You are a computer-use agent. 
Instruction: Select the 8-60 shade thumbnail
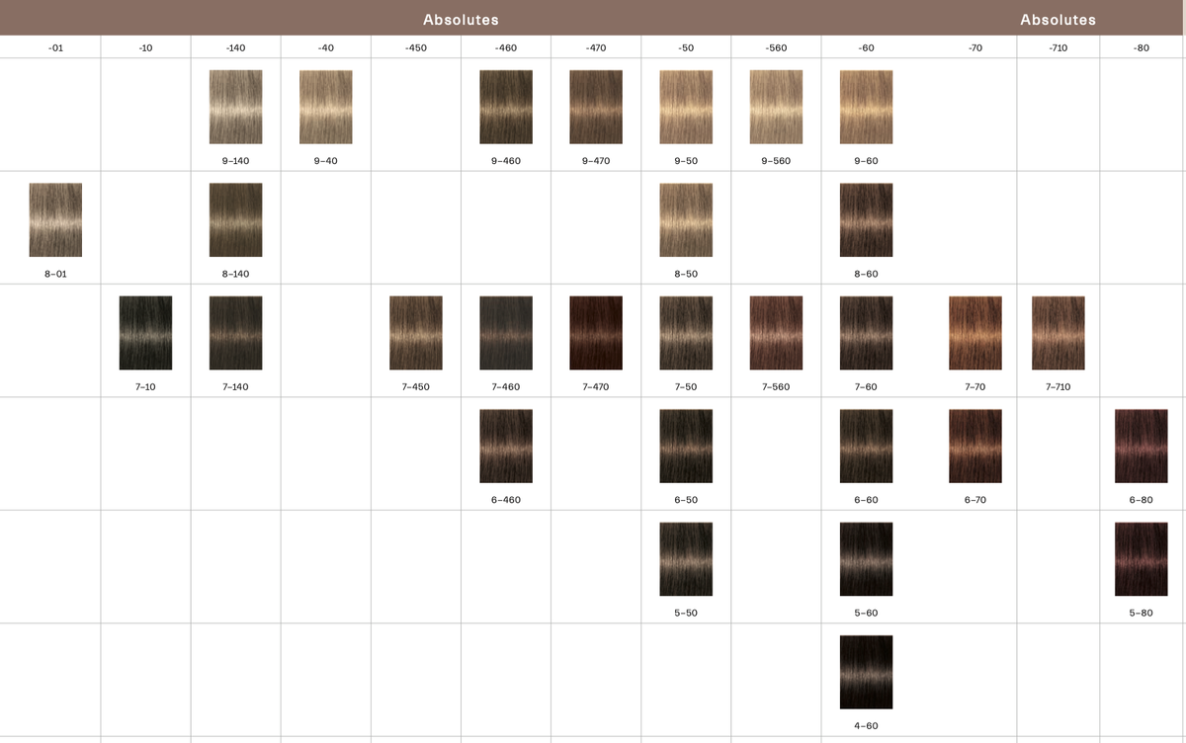(866, 219)
